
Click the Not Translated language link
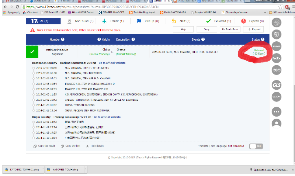[x=236, y=146]
